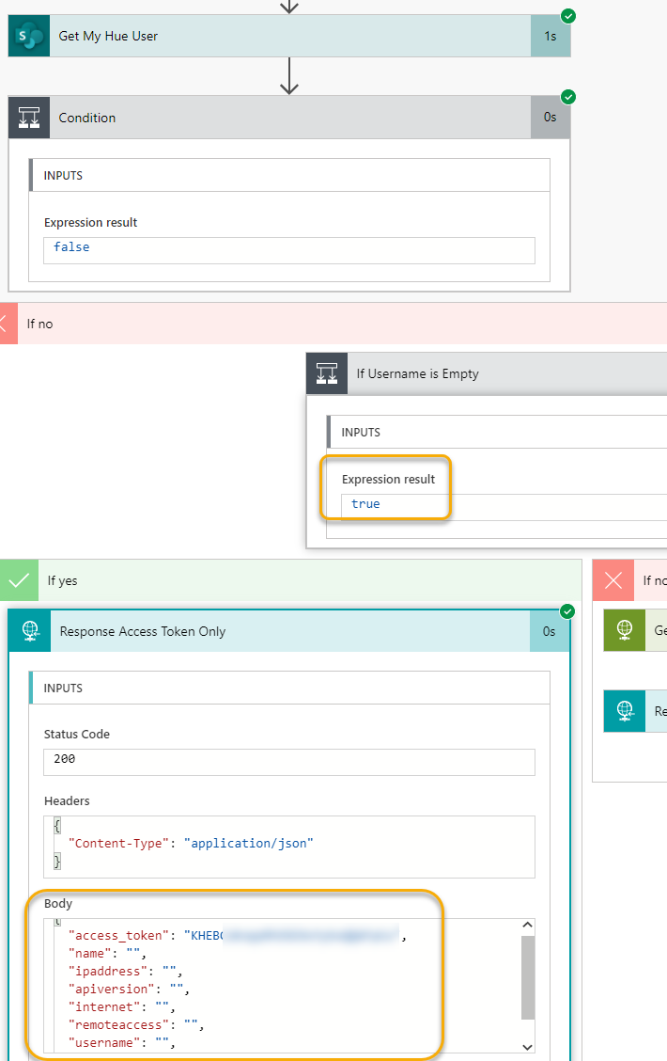Image resolution: width=667 pixels, height=1061 pixels.
Task: Click the red X icon of right If no branch
Action: tap(613, 580)
